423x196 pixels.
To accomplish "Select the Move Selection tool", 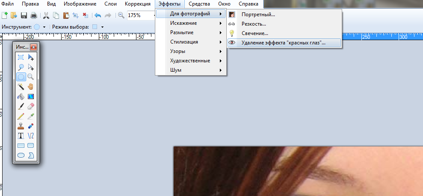I will tap(31, 67).
